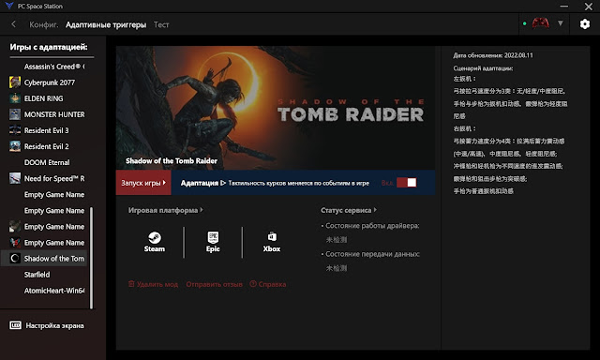Click Отправить отзыв feedback link
The image size is (600, 360).
click(215, 284)
